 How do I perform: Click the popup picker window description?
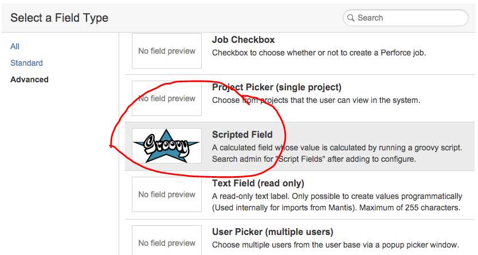coord(335,245)
